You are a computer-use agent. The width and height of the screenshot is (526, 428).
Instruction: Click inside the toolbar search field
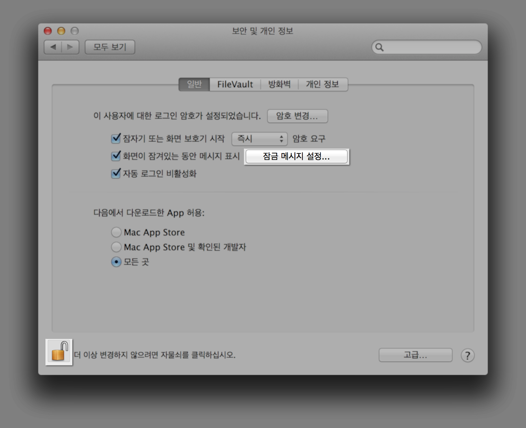click(426, 47)
